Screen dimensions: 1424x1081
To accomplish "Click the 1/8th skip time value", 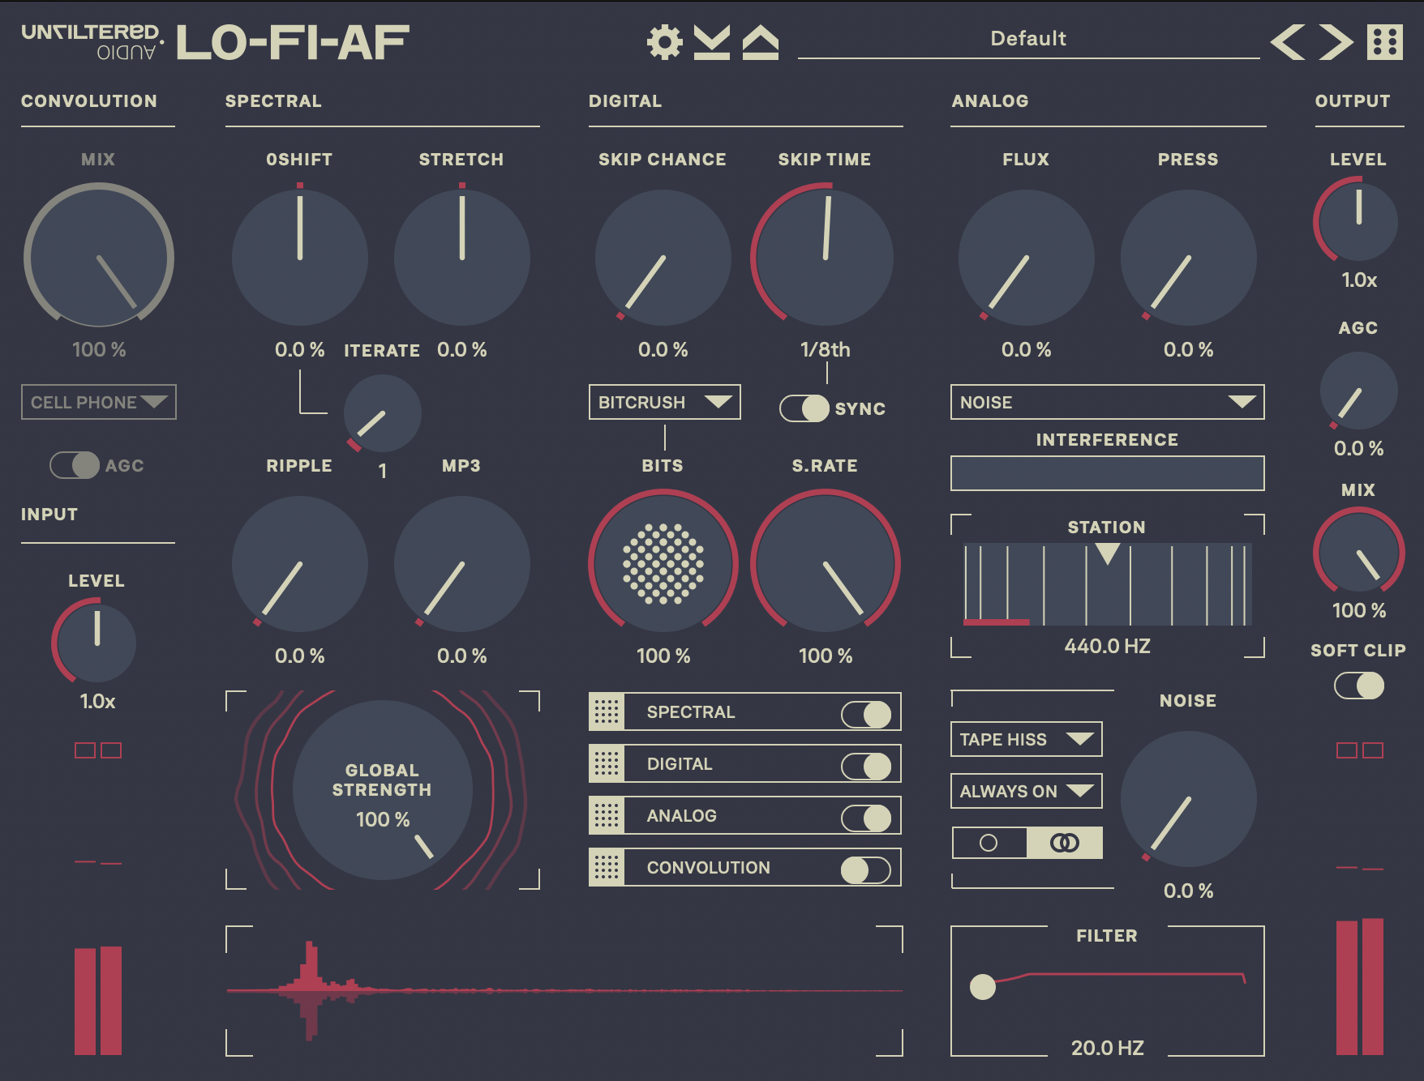I will [x=826, y=349].
